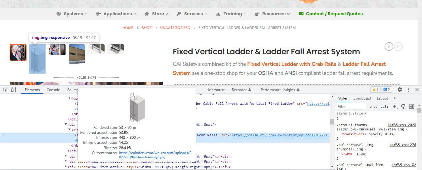Open the Lighthouse panel tab
The image size is (422, 170).
[x=216, y=90]
